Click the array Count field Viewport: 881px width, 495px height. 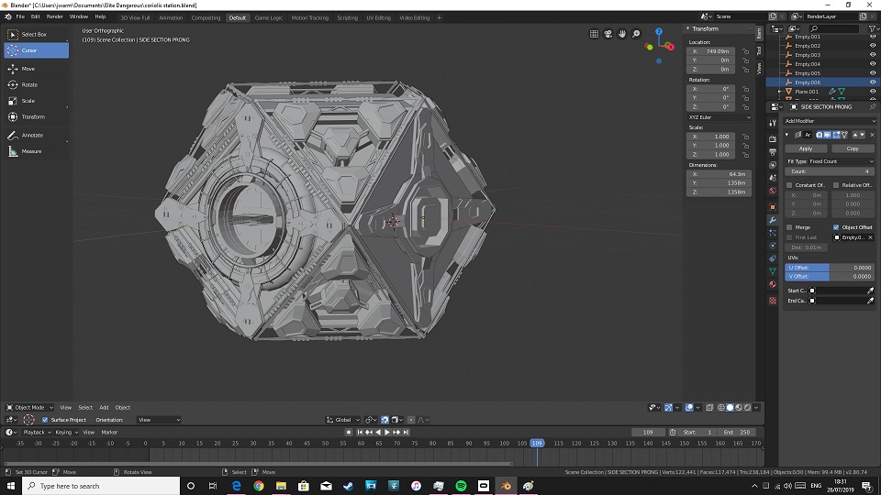click(x=830, y=171)
